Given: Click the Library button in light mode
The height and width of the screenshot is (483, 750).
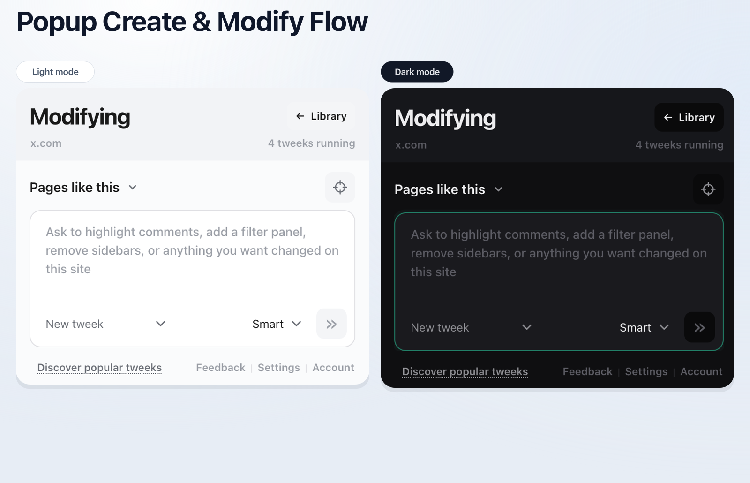Looking at the screenshot, I should click(x=321, y=116).
